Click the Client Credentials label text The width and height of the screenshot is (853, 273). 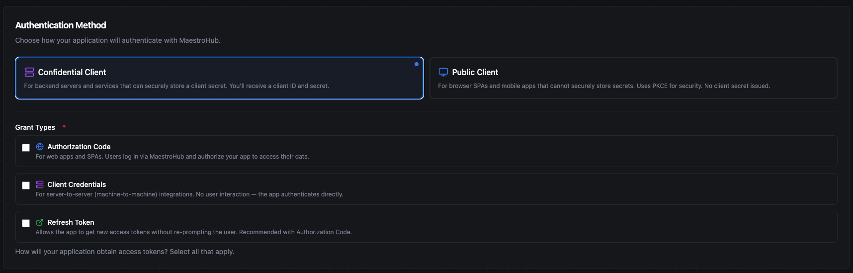coord(77,184)
